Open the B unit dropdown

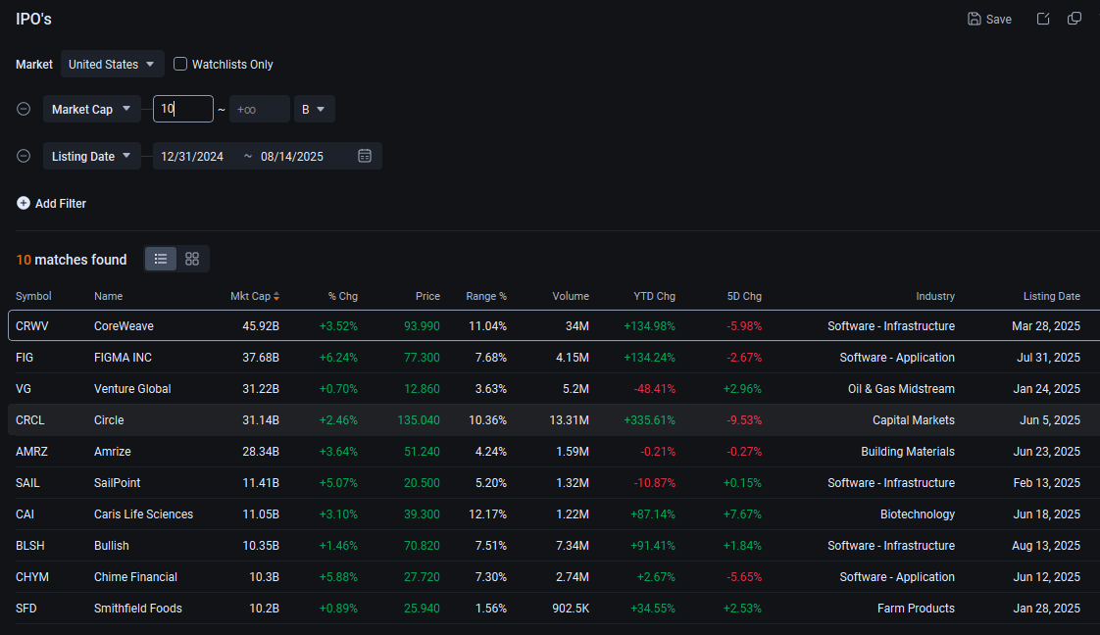point(314,109)
